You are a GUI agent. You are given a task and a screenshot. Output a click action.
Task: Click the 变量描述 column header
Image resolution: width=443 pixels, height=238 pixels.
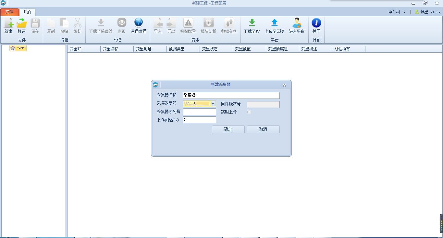pyautogui.click(x=316, y=49)
